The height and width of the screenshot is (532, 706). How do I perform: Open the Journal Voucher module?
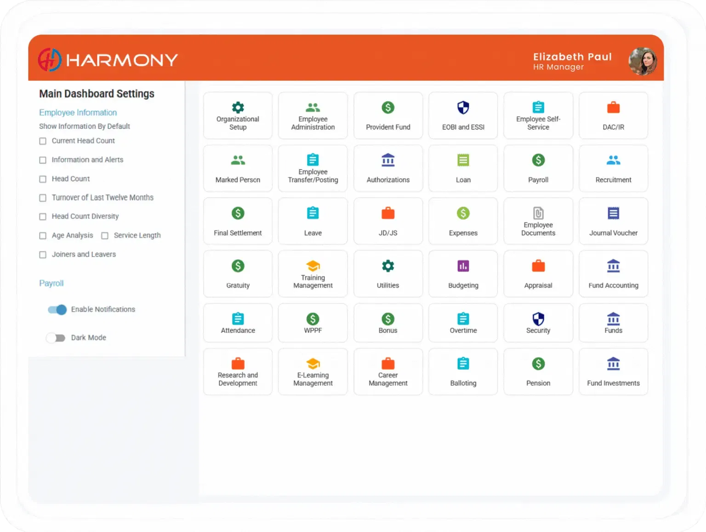click(x=613, y=221)
